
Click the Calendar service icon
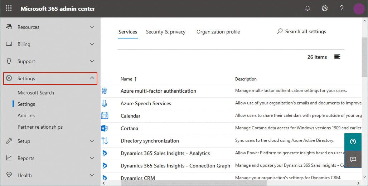pyautogui.click(x=105, y=116)
